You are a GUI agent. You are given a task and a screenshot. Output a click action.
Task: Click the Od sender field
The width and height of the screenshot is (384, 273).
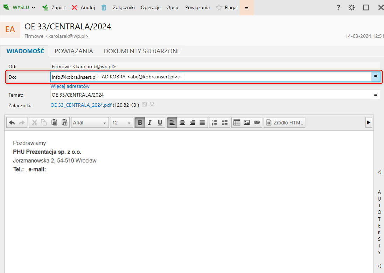coord(215,66)
